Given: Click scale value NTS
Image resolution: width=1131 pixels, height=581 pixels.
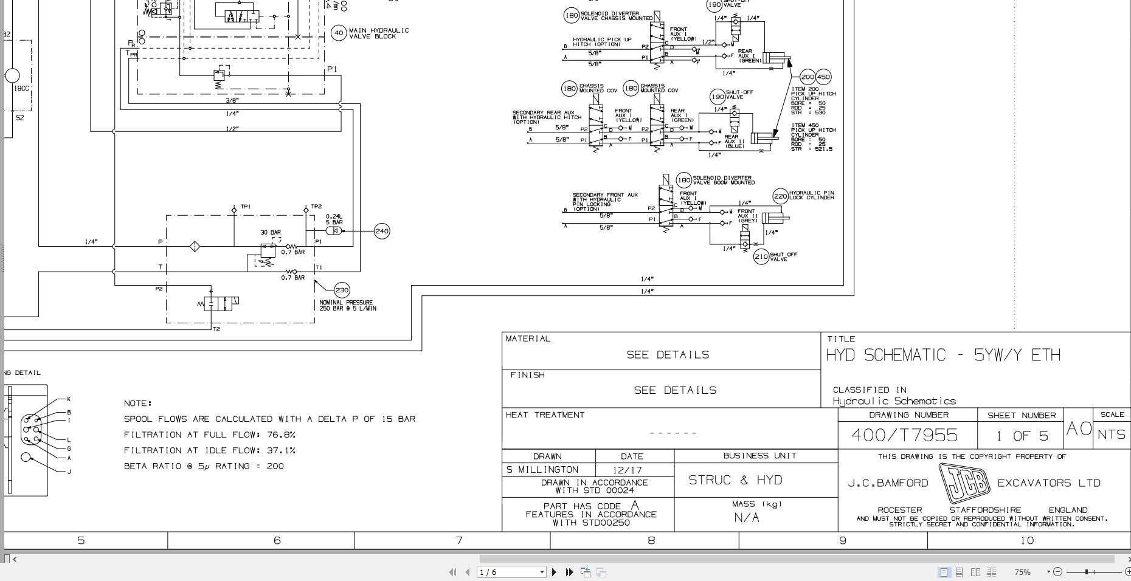Looking at the screenshot, I should (1112, 435).
